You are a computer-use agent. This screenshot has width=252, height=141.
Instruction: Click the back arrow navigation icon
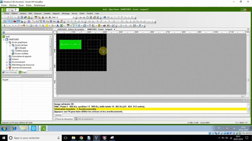tap(80, 17)
